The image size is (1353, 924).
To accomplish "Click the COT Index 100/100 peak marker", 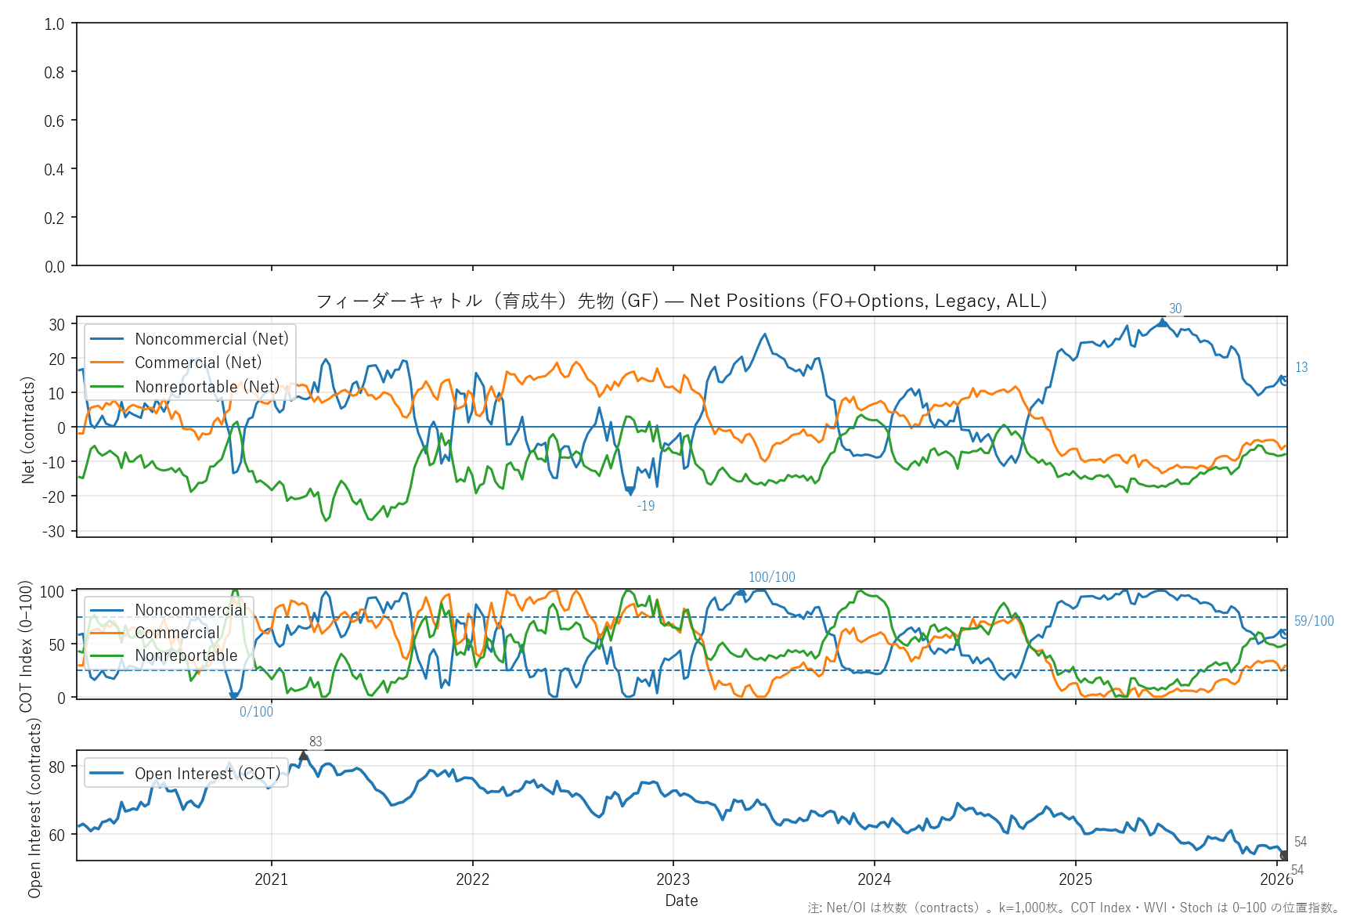I will click(x=741, y=592).
